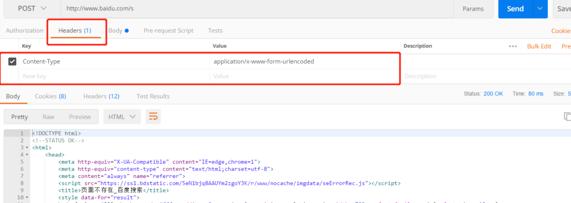Image resolution: width=571 pixels, height=203 pixels.
Task: Switch to Raw response view
Action: 48,117
